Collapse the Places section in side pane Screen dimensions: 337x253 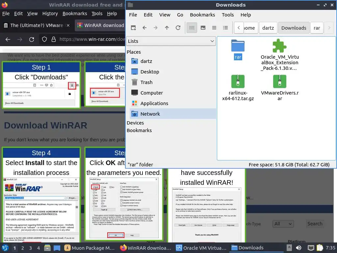click(x=134, y=52)
